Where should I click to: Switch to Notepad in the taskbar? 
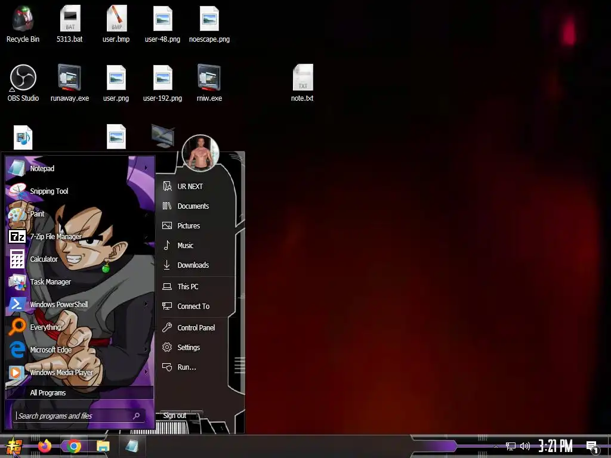[132, 446]
